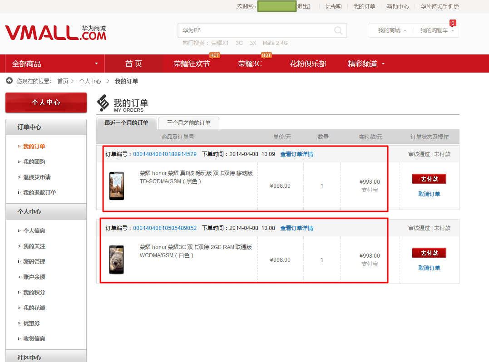
Task: Select 个人信息 in the sidebar
Action: (34, 231)
